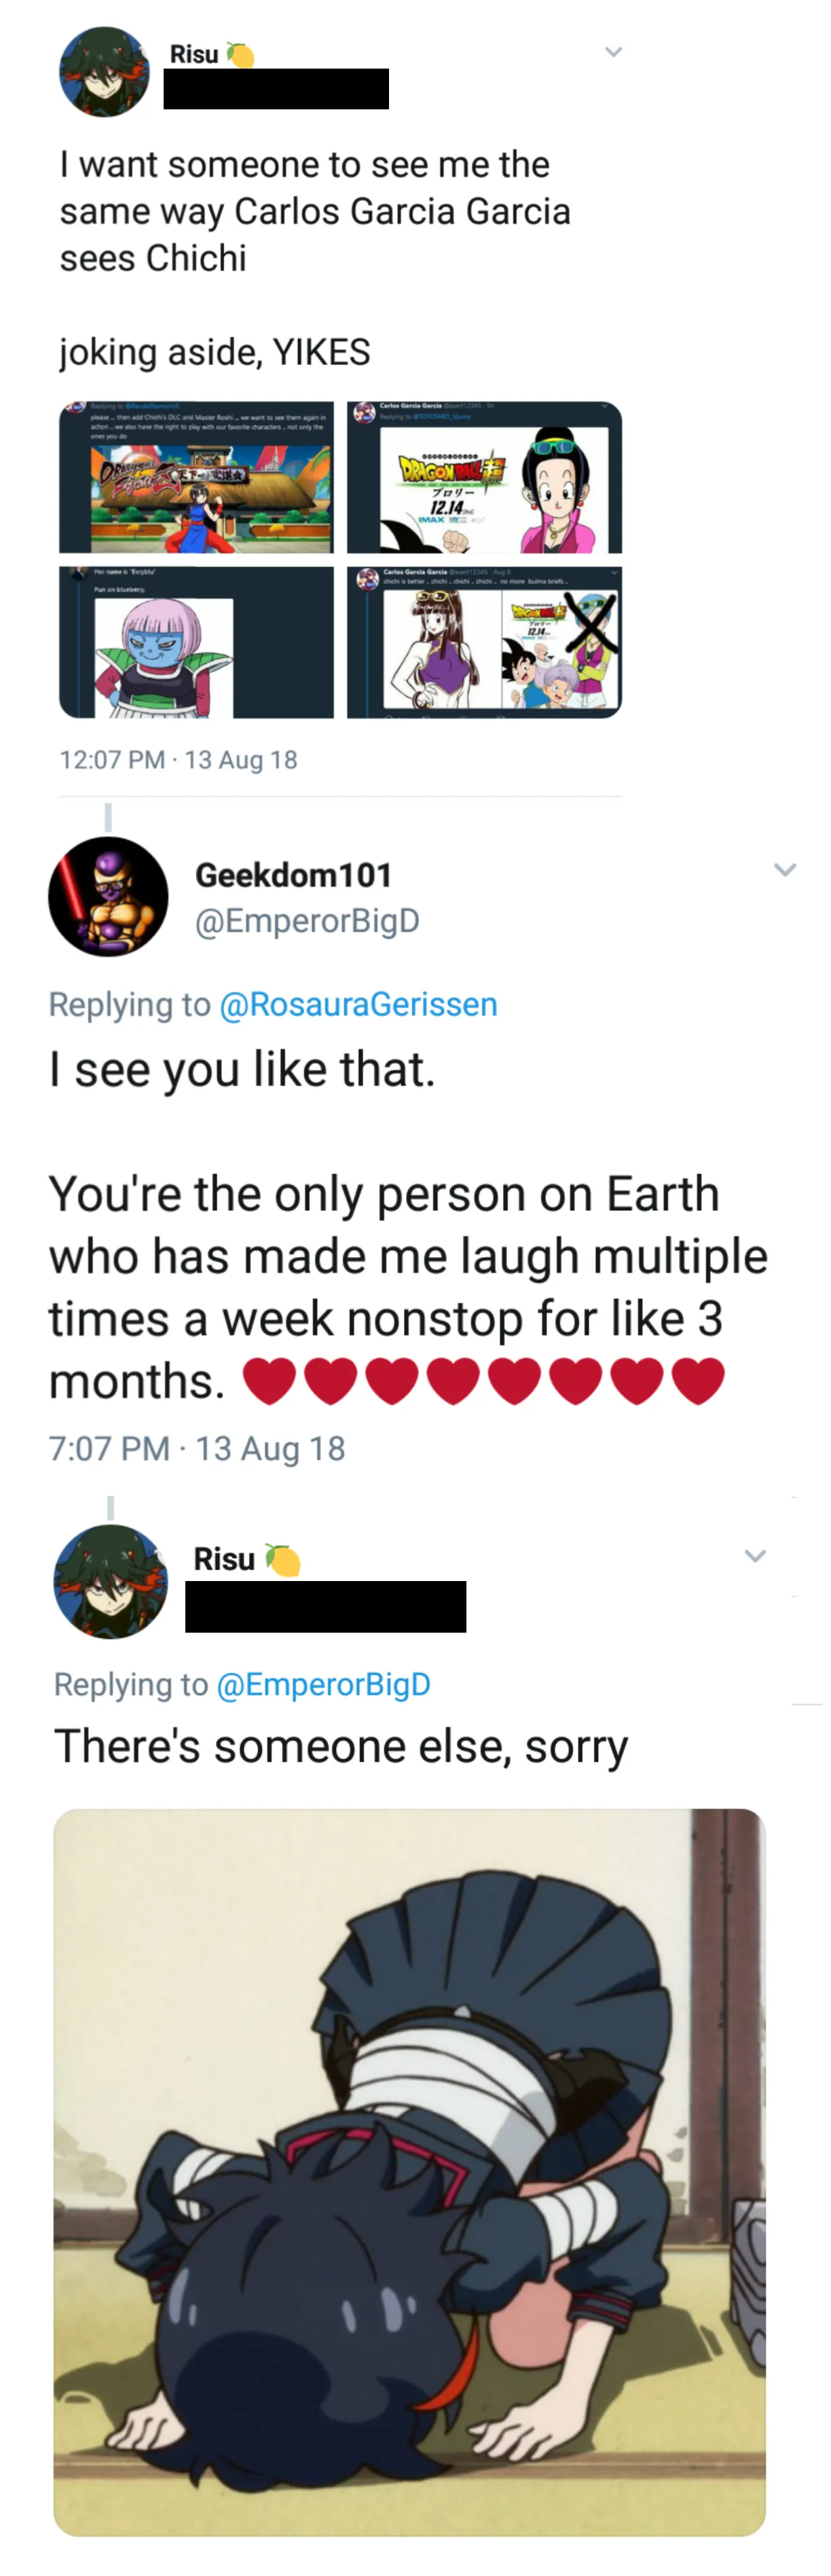Click the Geekdom101 display name
The height and width of the screenshot is (2576, 831).
click(293, 875)
